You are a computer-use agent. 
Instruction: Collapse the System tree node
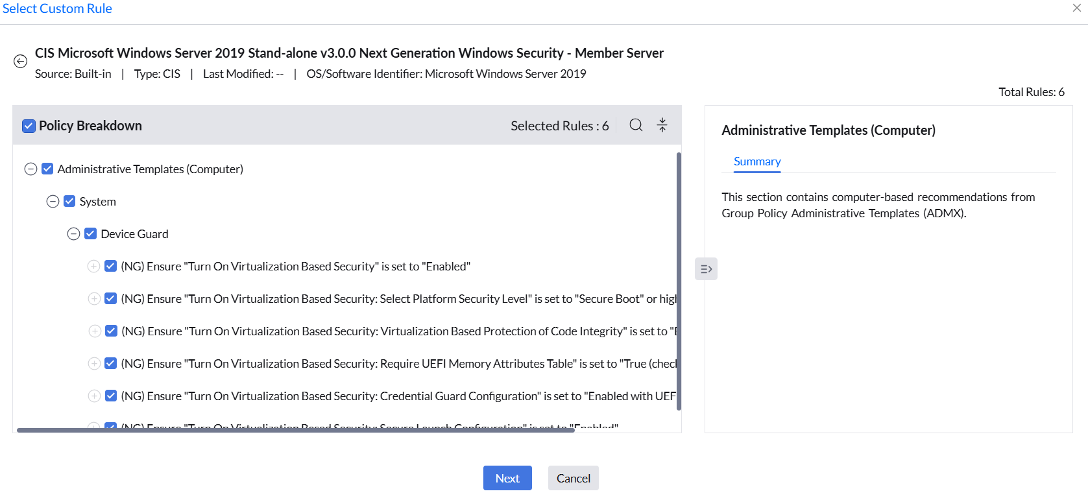click(53, 201)
